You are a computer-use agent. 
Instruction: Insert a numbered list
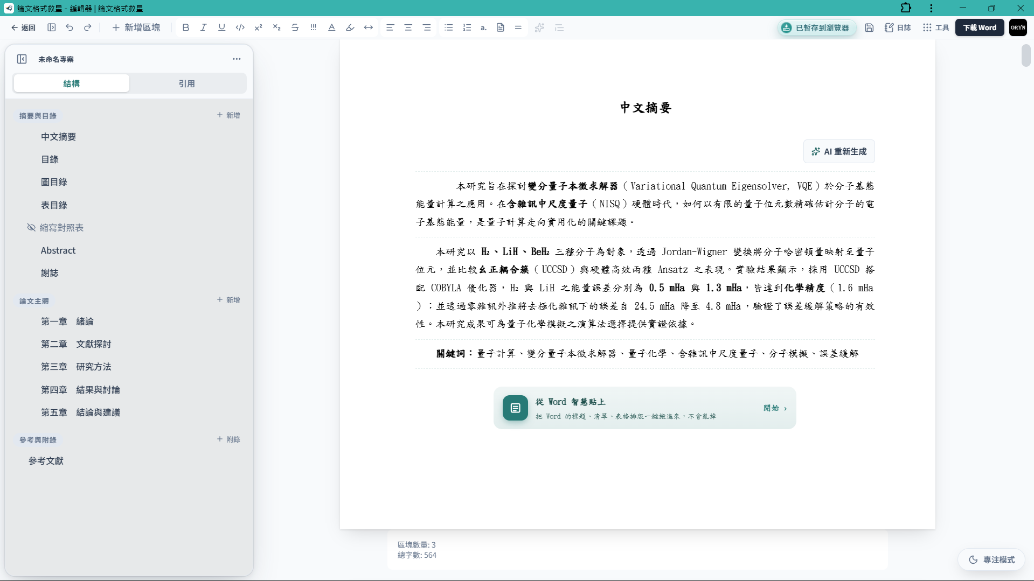pyautogui.click(x=467, y=27)
